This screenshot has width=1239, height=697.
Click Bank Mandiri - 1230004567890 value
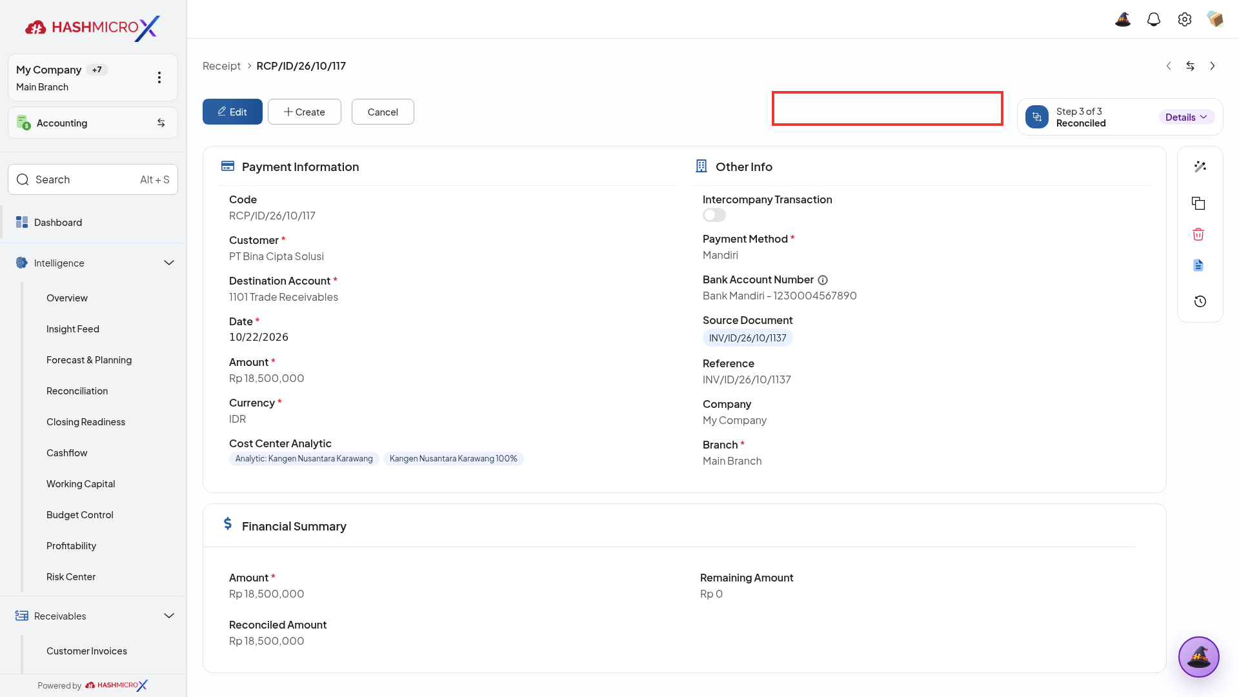click(780, 296)
